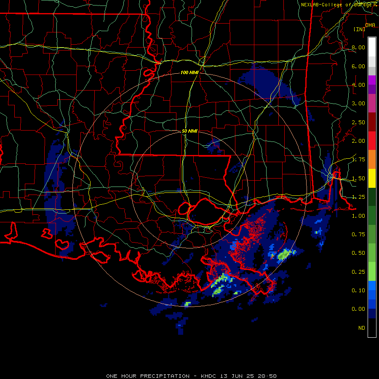Pick the yellow legend swatch
This screenshot has height=379, width=379.
[x=372, y=179]
